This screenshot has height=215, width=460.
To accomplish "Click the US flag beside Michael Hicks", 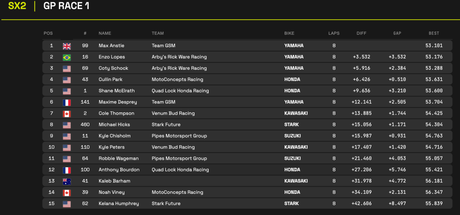I will coord(67,125).
